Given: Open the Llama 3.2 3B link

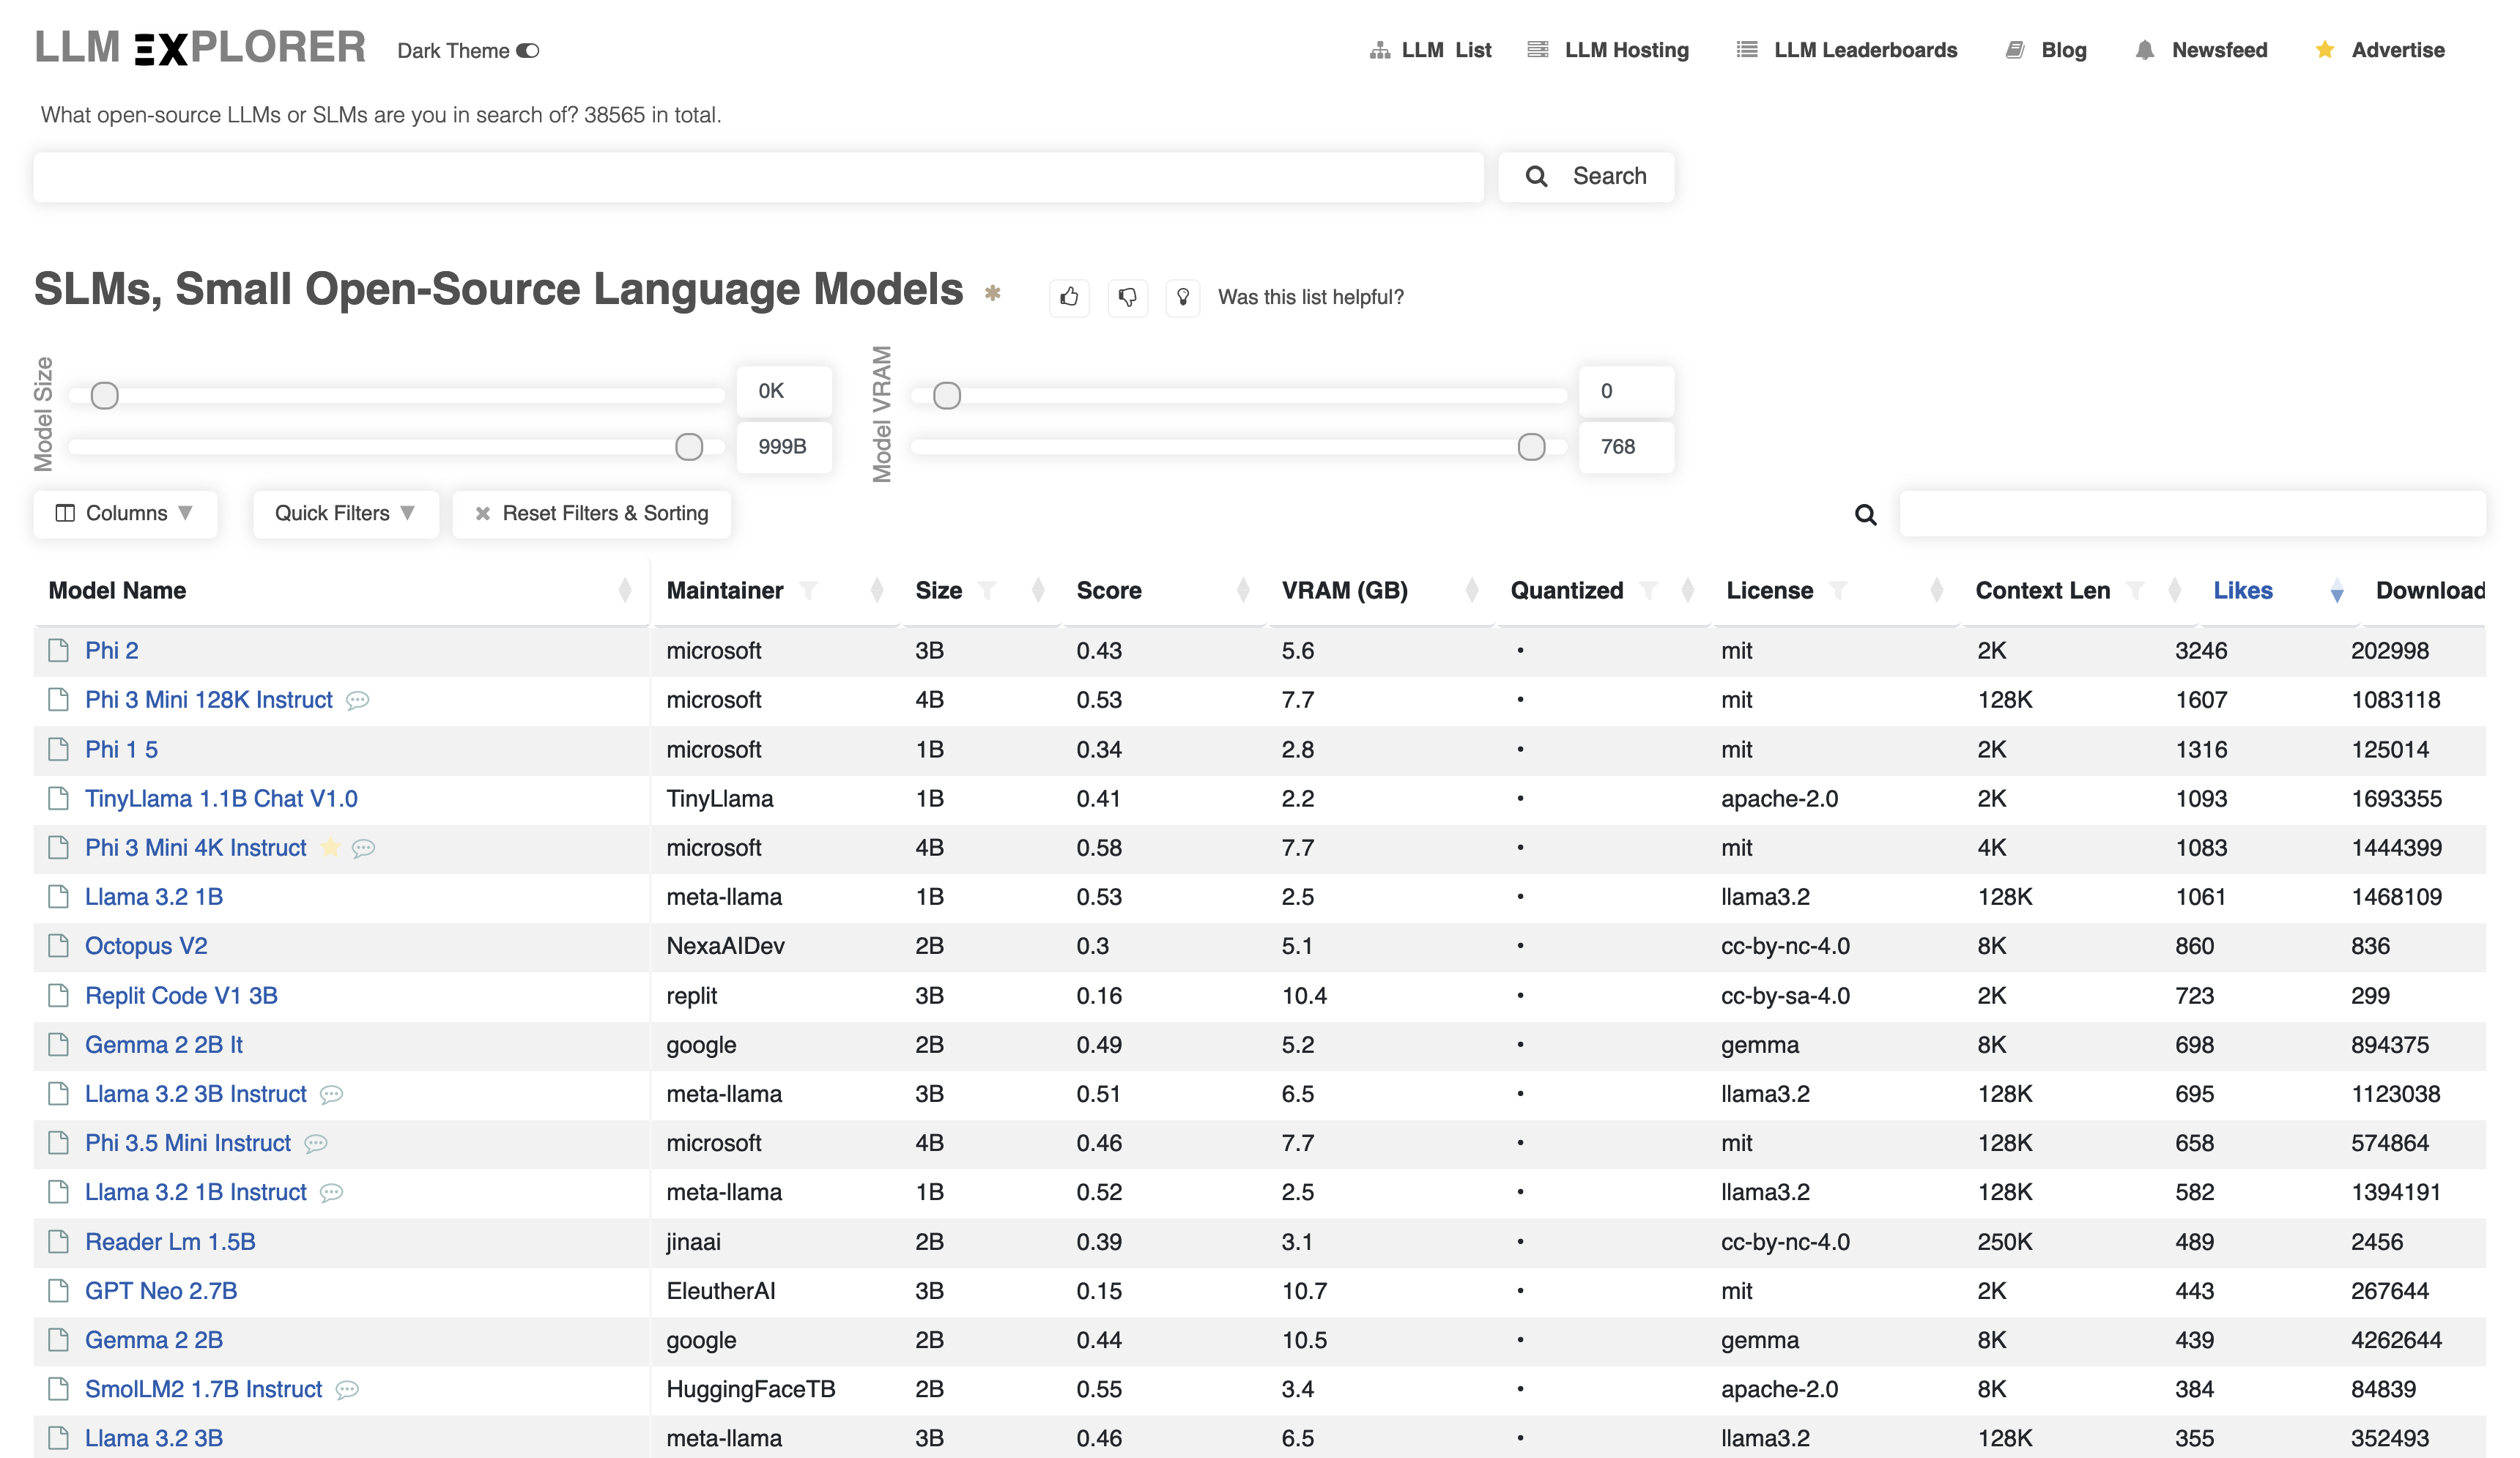Looking at the screenshot, I should 154,1438.
